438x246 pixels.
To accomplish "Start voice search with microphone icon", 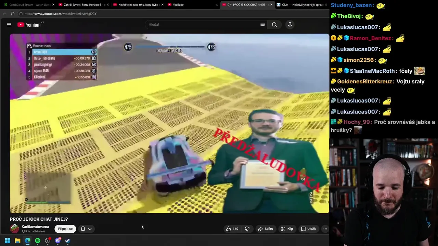I will click(x=290, y=25).
